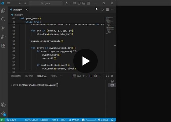Screen dimensions: 171x122
Task: Toggle the primary side bar
Action: (x=79, y=3)
